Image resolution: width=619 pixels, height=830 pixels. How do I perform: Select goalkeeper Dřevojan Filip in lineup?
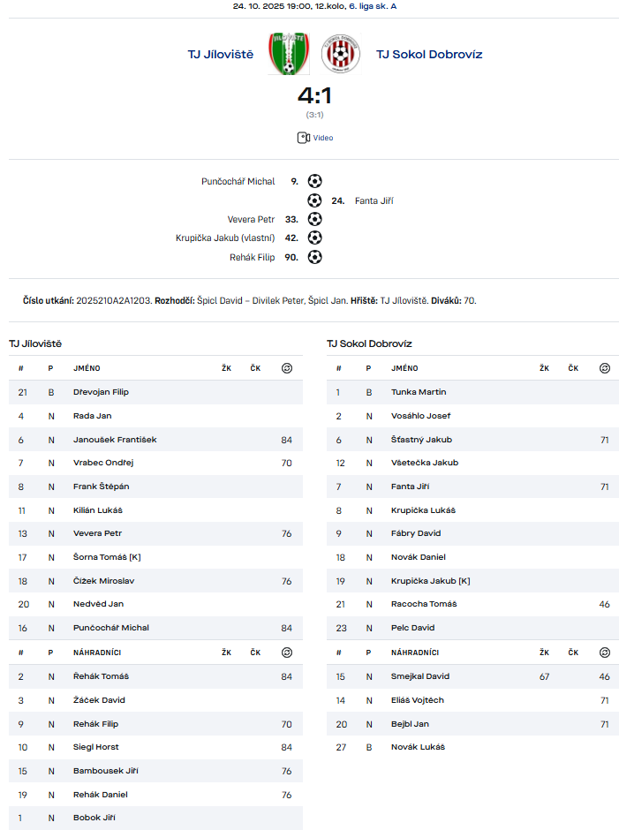click(x=101, y=392)
